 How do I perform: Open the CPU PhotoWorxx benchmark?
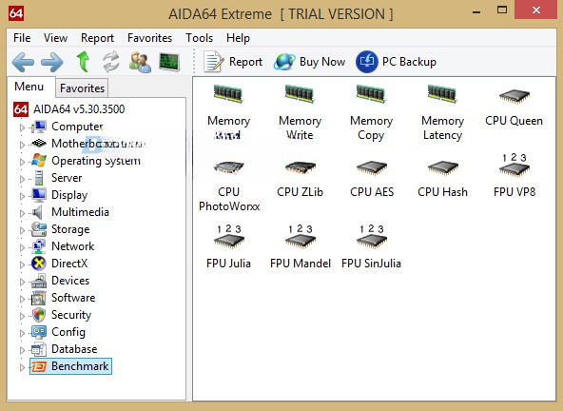(x=229, y=186)
